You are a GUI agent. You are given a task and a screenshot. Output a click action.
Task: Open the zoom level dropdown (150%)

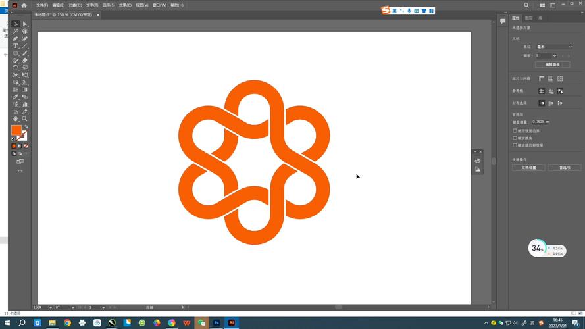coord(50,307)
